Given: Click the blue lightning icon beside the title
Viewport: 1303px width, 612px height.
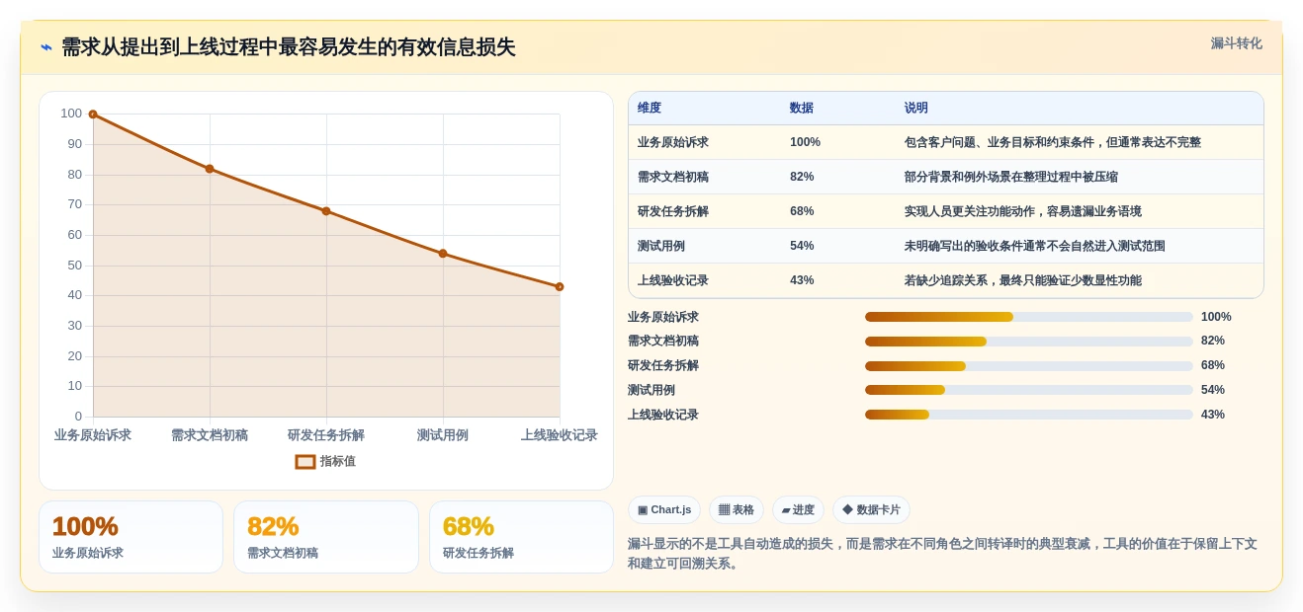Looking at the screenshot, I should tap(46, 47).
